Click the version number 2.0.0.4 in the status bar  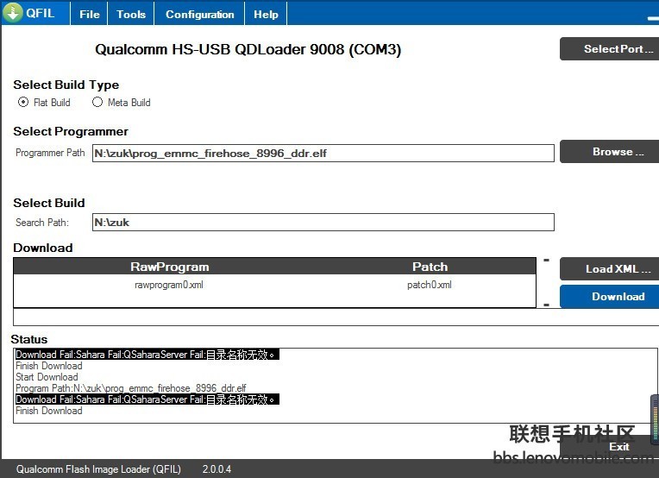217,469
